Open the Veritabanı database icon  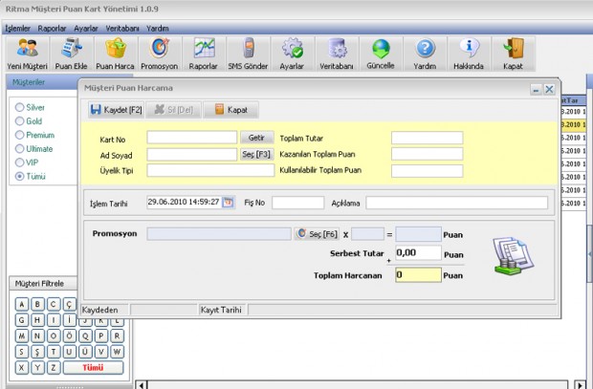click(x=337, y=54)
